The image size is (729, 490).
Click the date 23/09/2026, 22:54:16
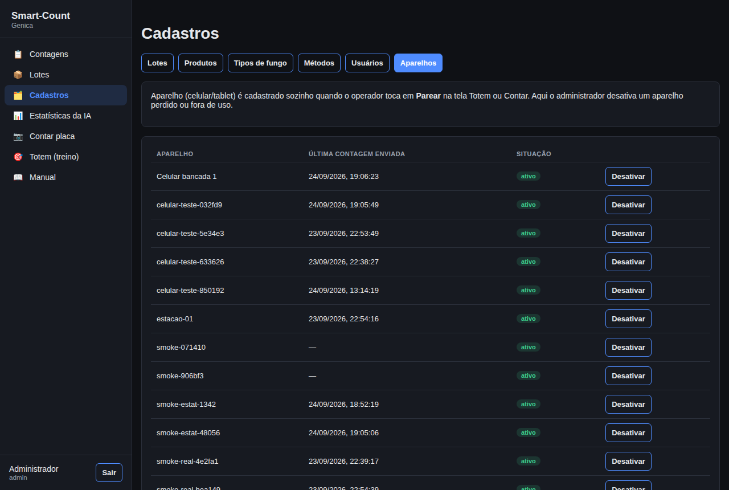pyautogui.click(x=343, y=319)
